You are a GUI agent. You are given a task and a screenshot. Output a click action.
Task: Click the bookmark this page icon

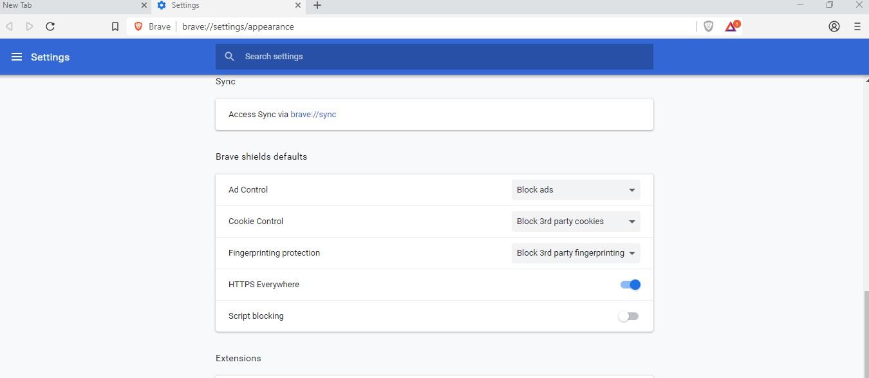tap(115, 26)
